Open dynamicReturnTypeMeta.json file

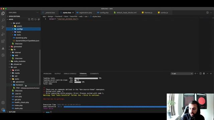point(27,41)
